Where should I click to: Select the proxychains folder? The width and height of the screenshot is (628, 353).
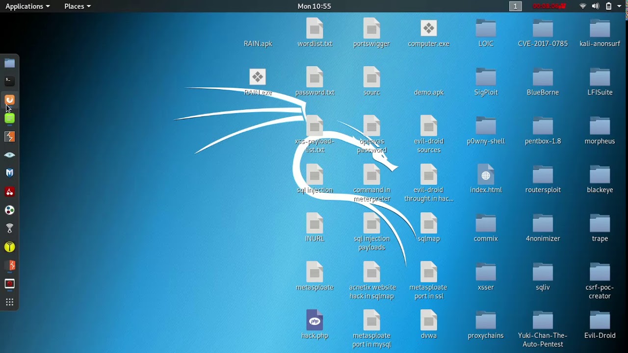click(x=486, y=325)
